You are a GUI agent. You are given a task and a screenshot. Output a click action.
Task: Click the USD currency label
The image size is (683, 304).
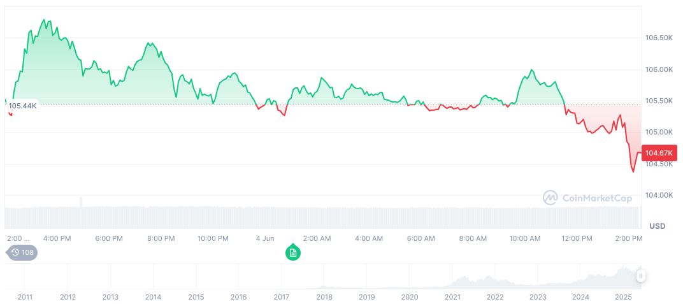(657, 226)
